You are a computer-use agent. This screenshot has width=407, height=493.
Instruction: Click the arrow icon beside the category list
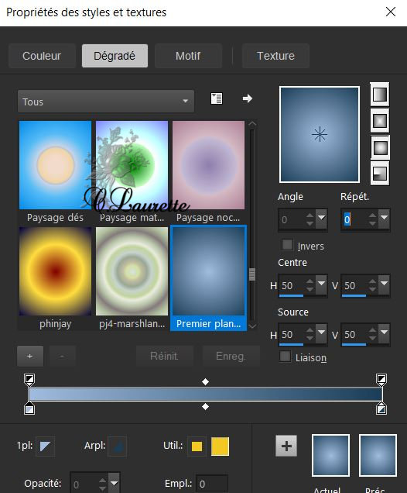(248, 98)
